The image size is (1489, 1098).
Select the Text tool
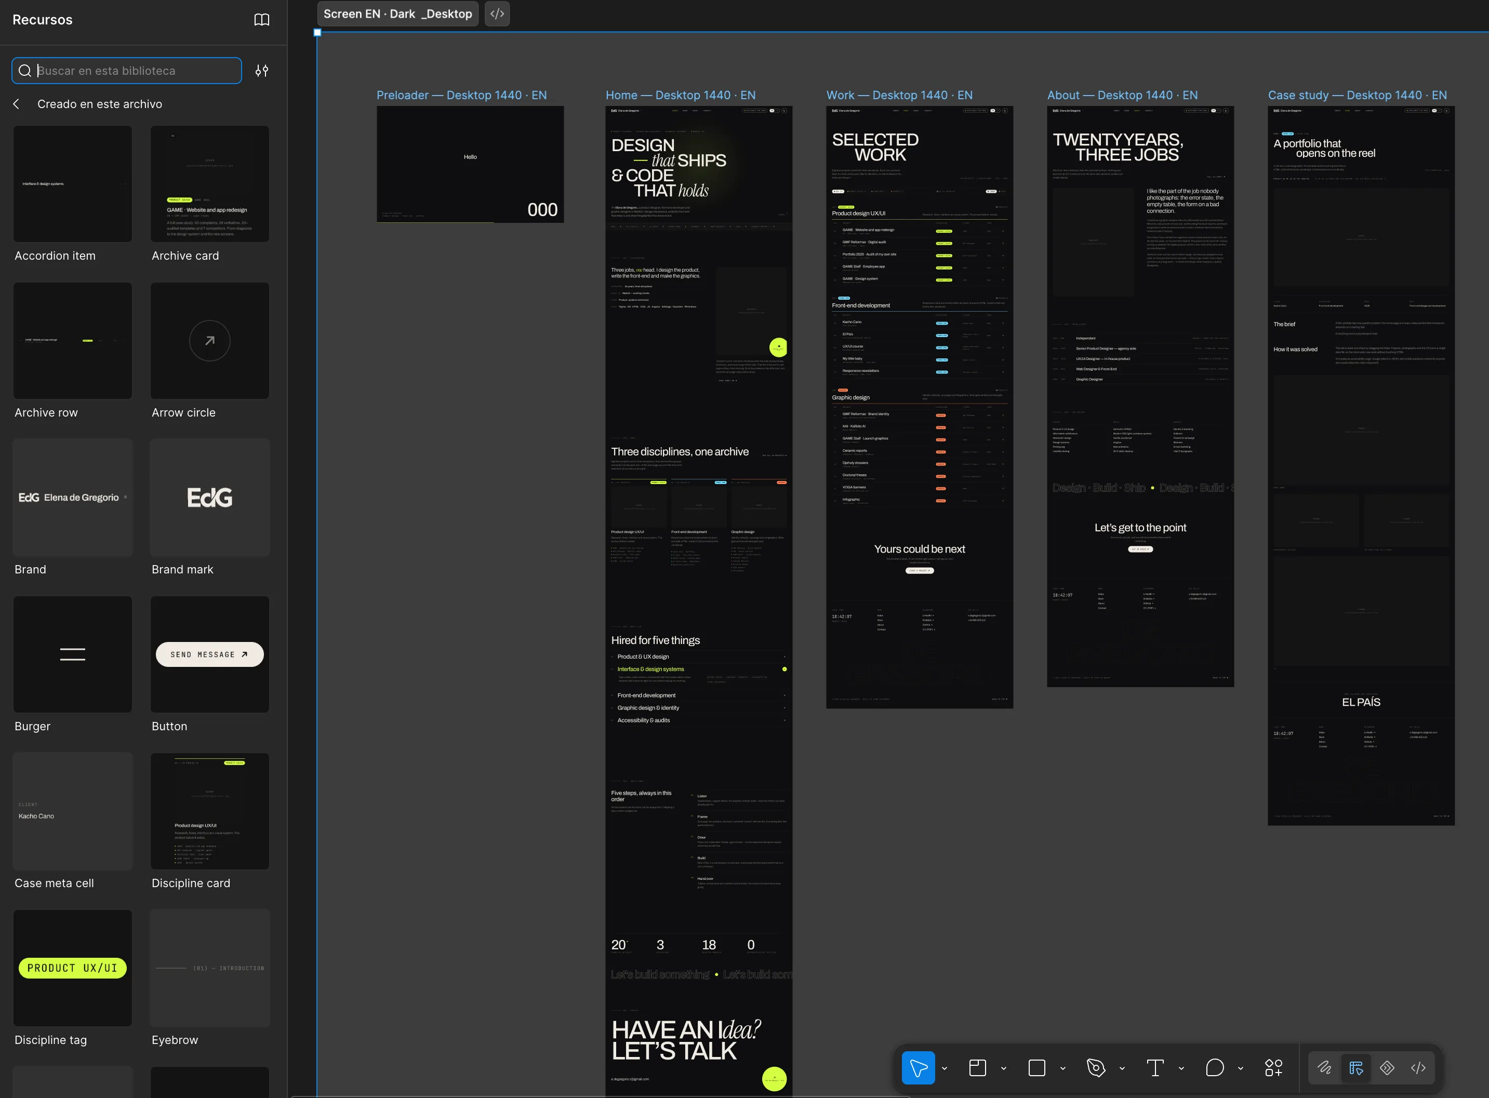point(1155,1067)
